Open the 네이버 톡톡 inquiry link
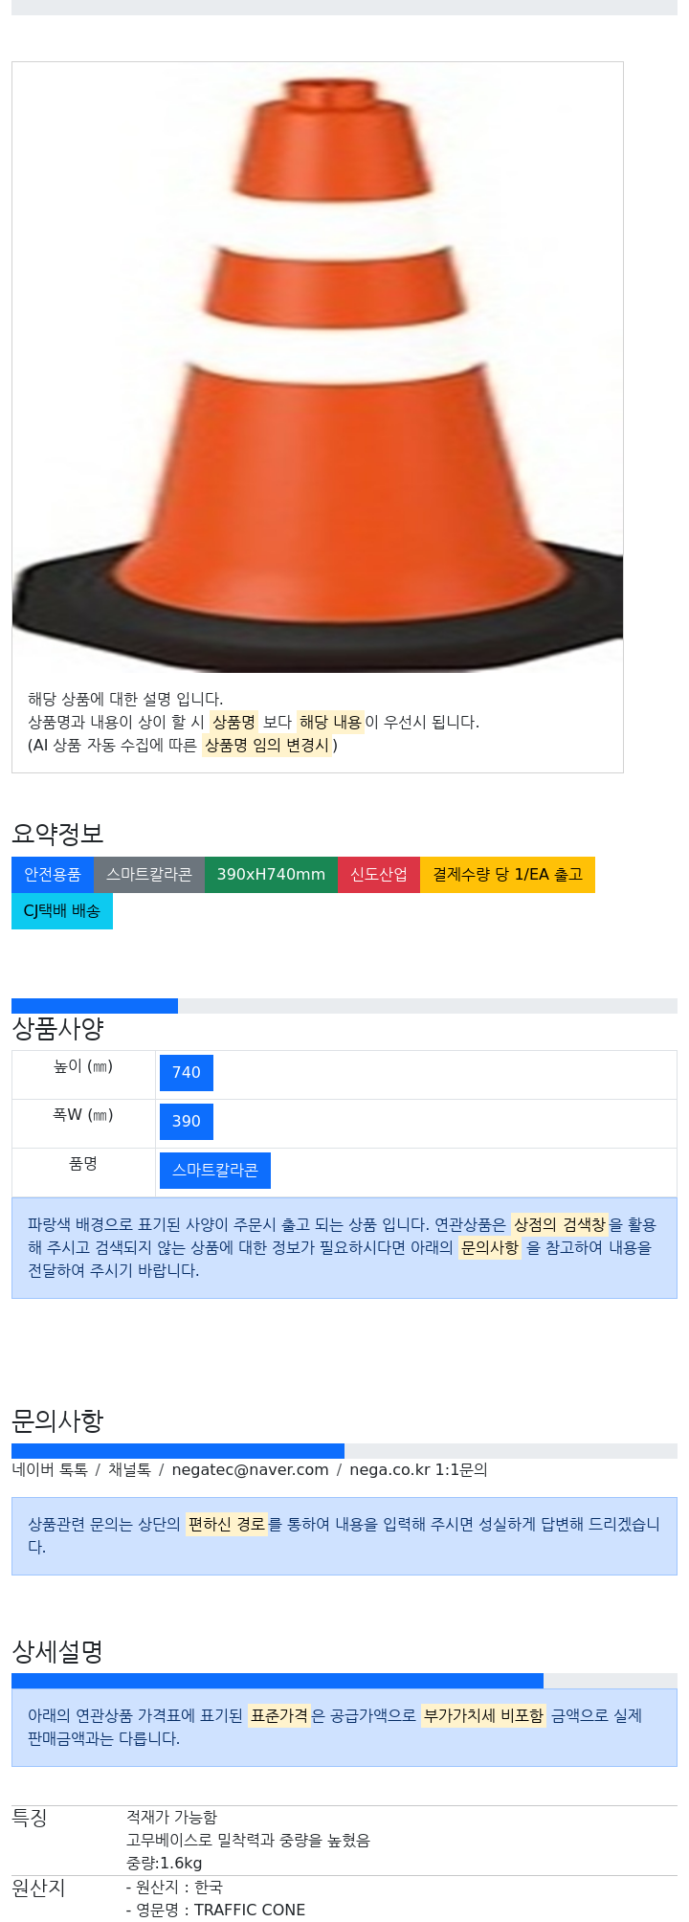 (50, 1470)
